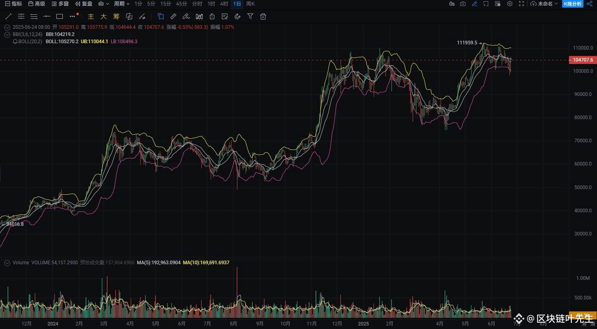Open the 高级 advanced menu

point(37,4)
